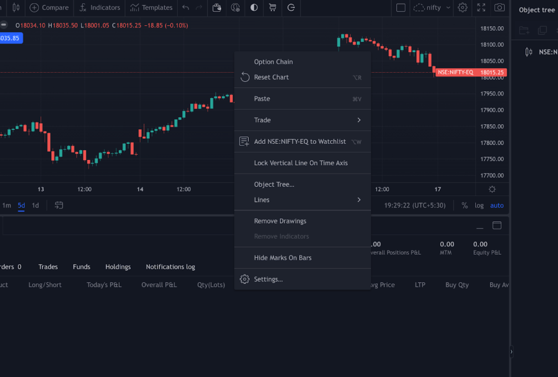Viewport: 558px width, 377px height.
Task: Toggle Hide Marks On Bars
Action: point(303,258)
